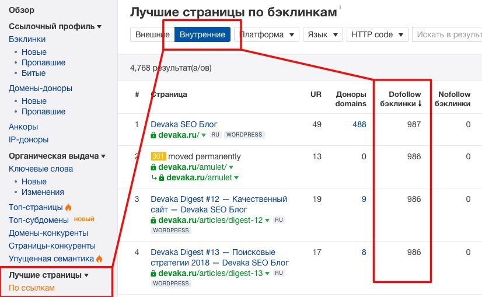The image size is (482, 297).
Task: Click the RU tag in the devaka.ru/ row
Action: point(215,135)
